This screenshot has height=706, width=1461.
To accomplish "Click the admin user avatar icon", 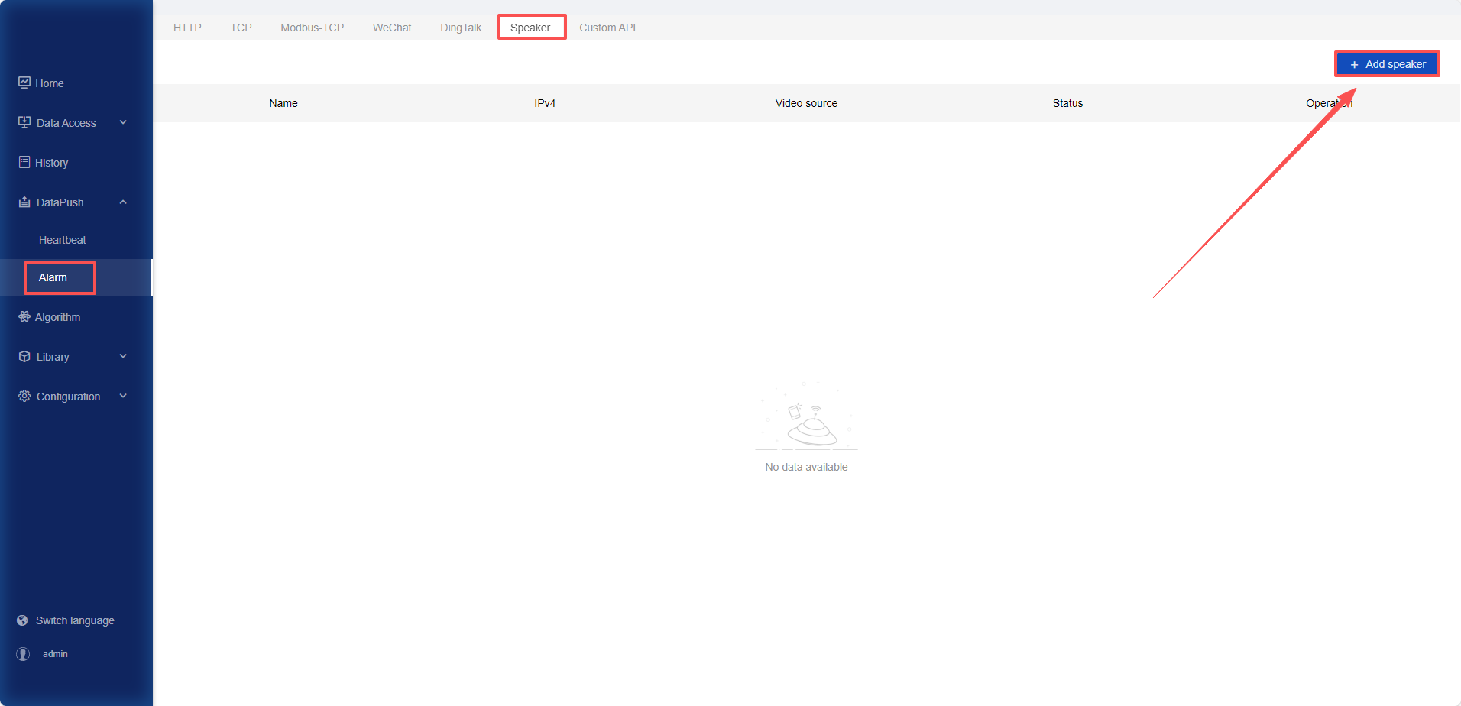I will click(x=23, y=654).
